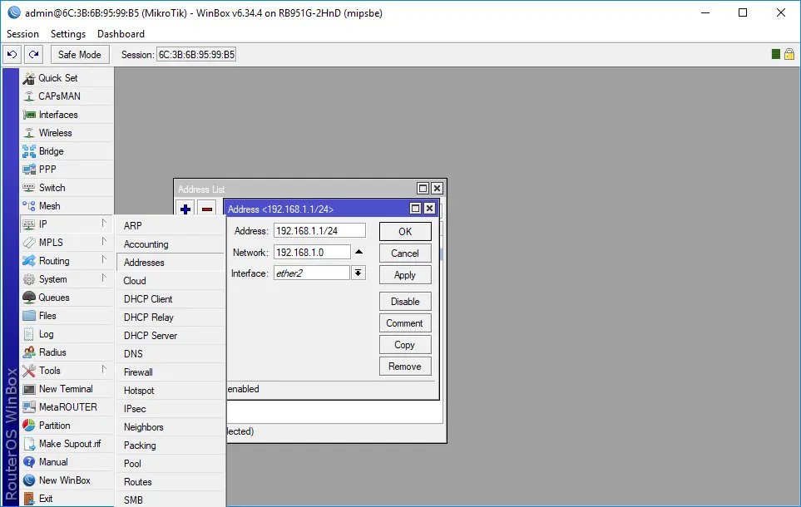Open Bridge in sidebar
Image resolution: width=801 pixels, height=507 pixels.
(67, 151)
